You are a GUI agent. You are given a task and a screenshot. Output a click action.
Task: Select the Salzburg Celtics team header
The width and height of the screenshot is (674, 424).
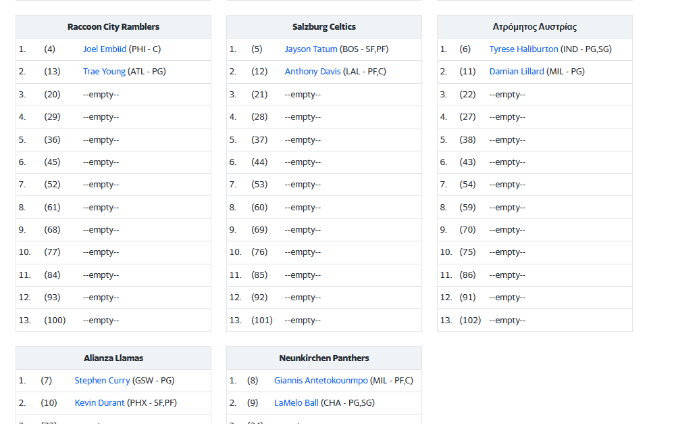coord(324,26)
